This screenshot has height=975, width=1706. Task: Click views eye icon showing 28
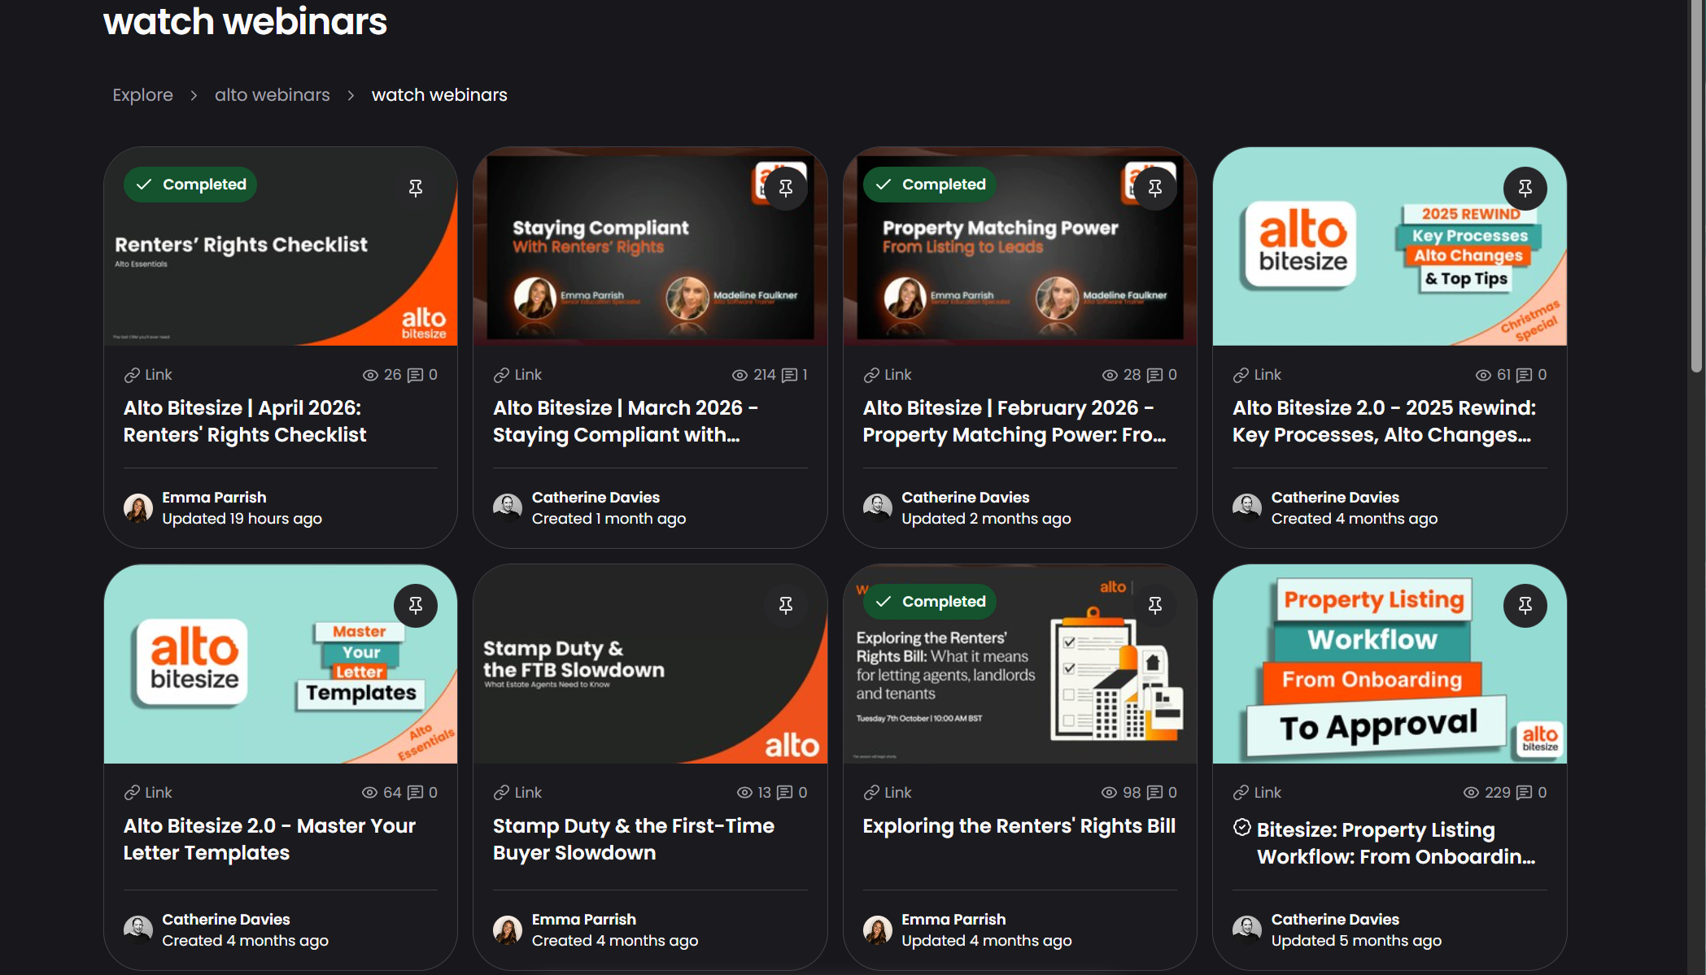[x=1110, y=375]
